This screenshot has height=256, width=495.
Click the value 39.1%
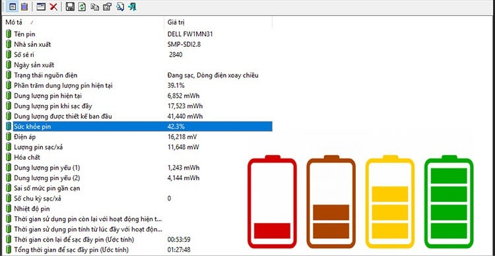pos(176,86)
